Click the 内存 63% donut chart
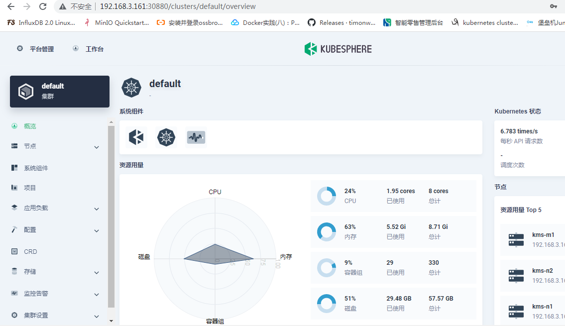The width and height of the screenshot is (565, 326). pyautogui.click(x=327, y=231)
